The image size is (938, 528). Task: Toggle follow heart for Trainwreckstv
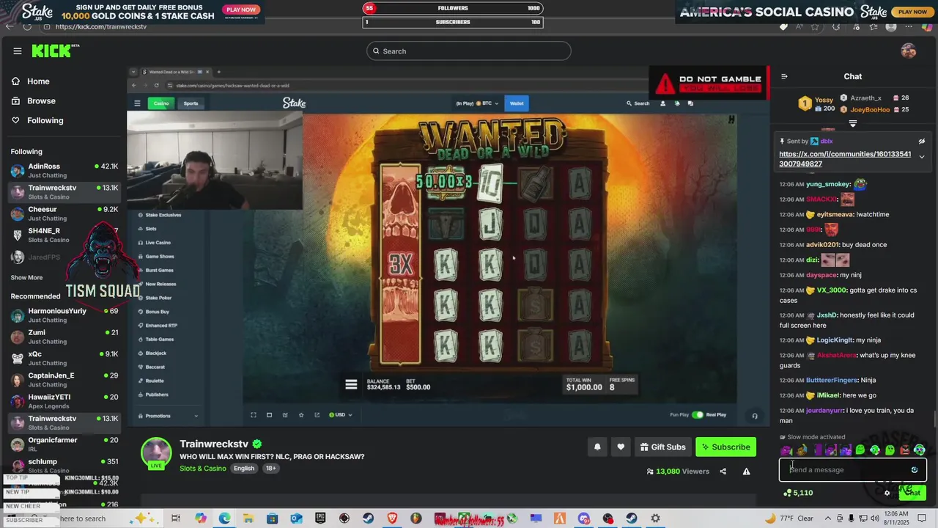621,447
